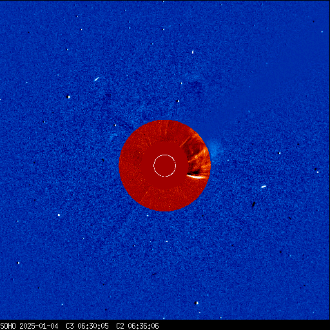Select the dark red inner occulter disk
The width and height of the screenshot is (330, 330).
click(164, 166)
